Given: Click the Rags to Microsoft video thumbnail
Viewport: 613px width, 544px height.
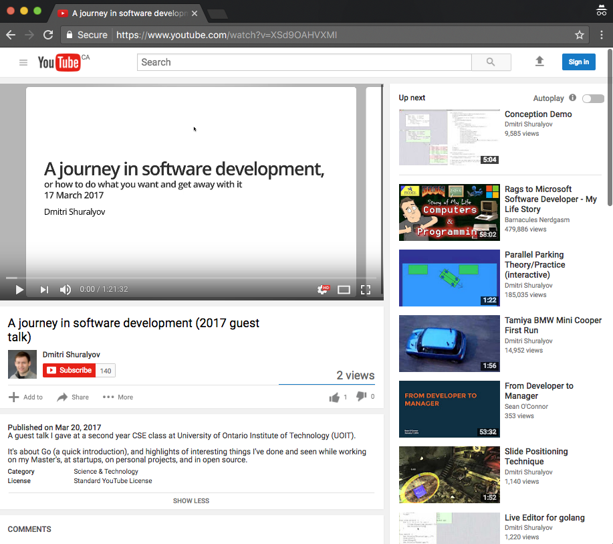Looking at the screenshot, I should [449, 213].
